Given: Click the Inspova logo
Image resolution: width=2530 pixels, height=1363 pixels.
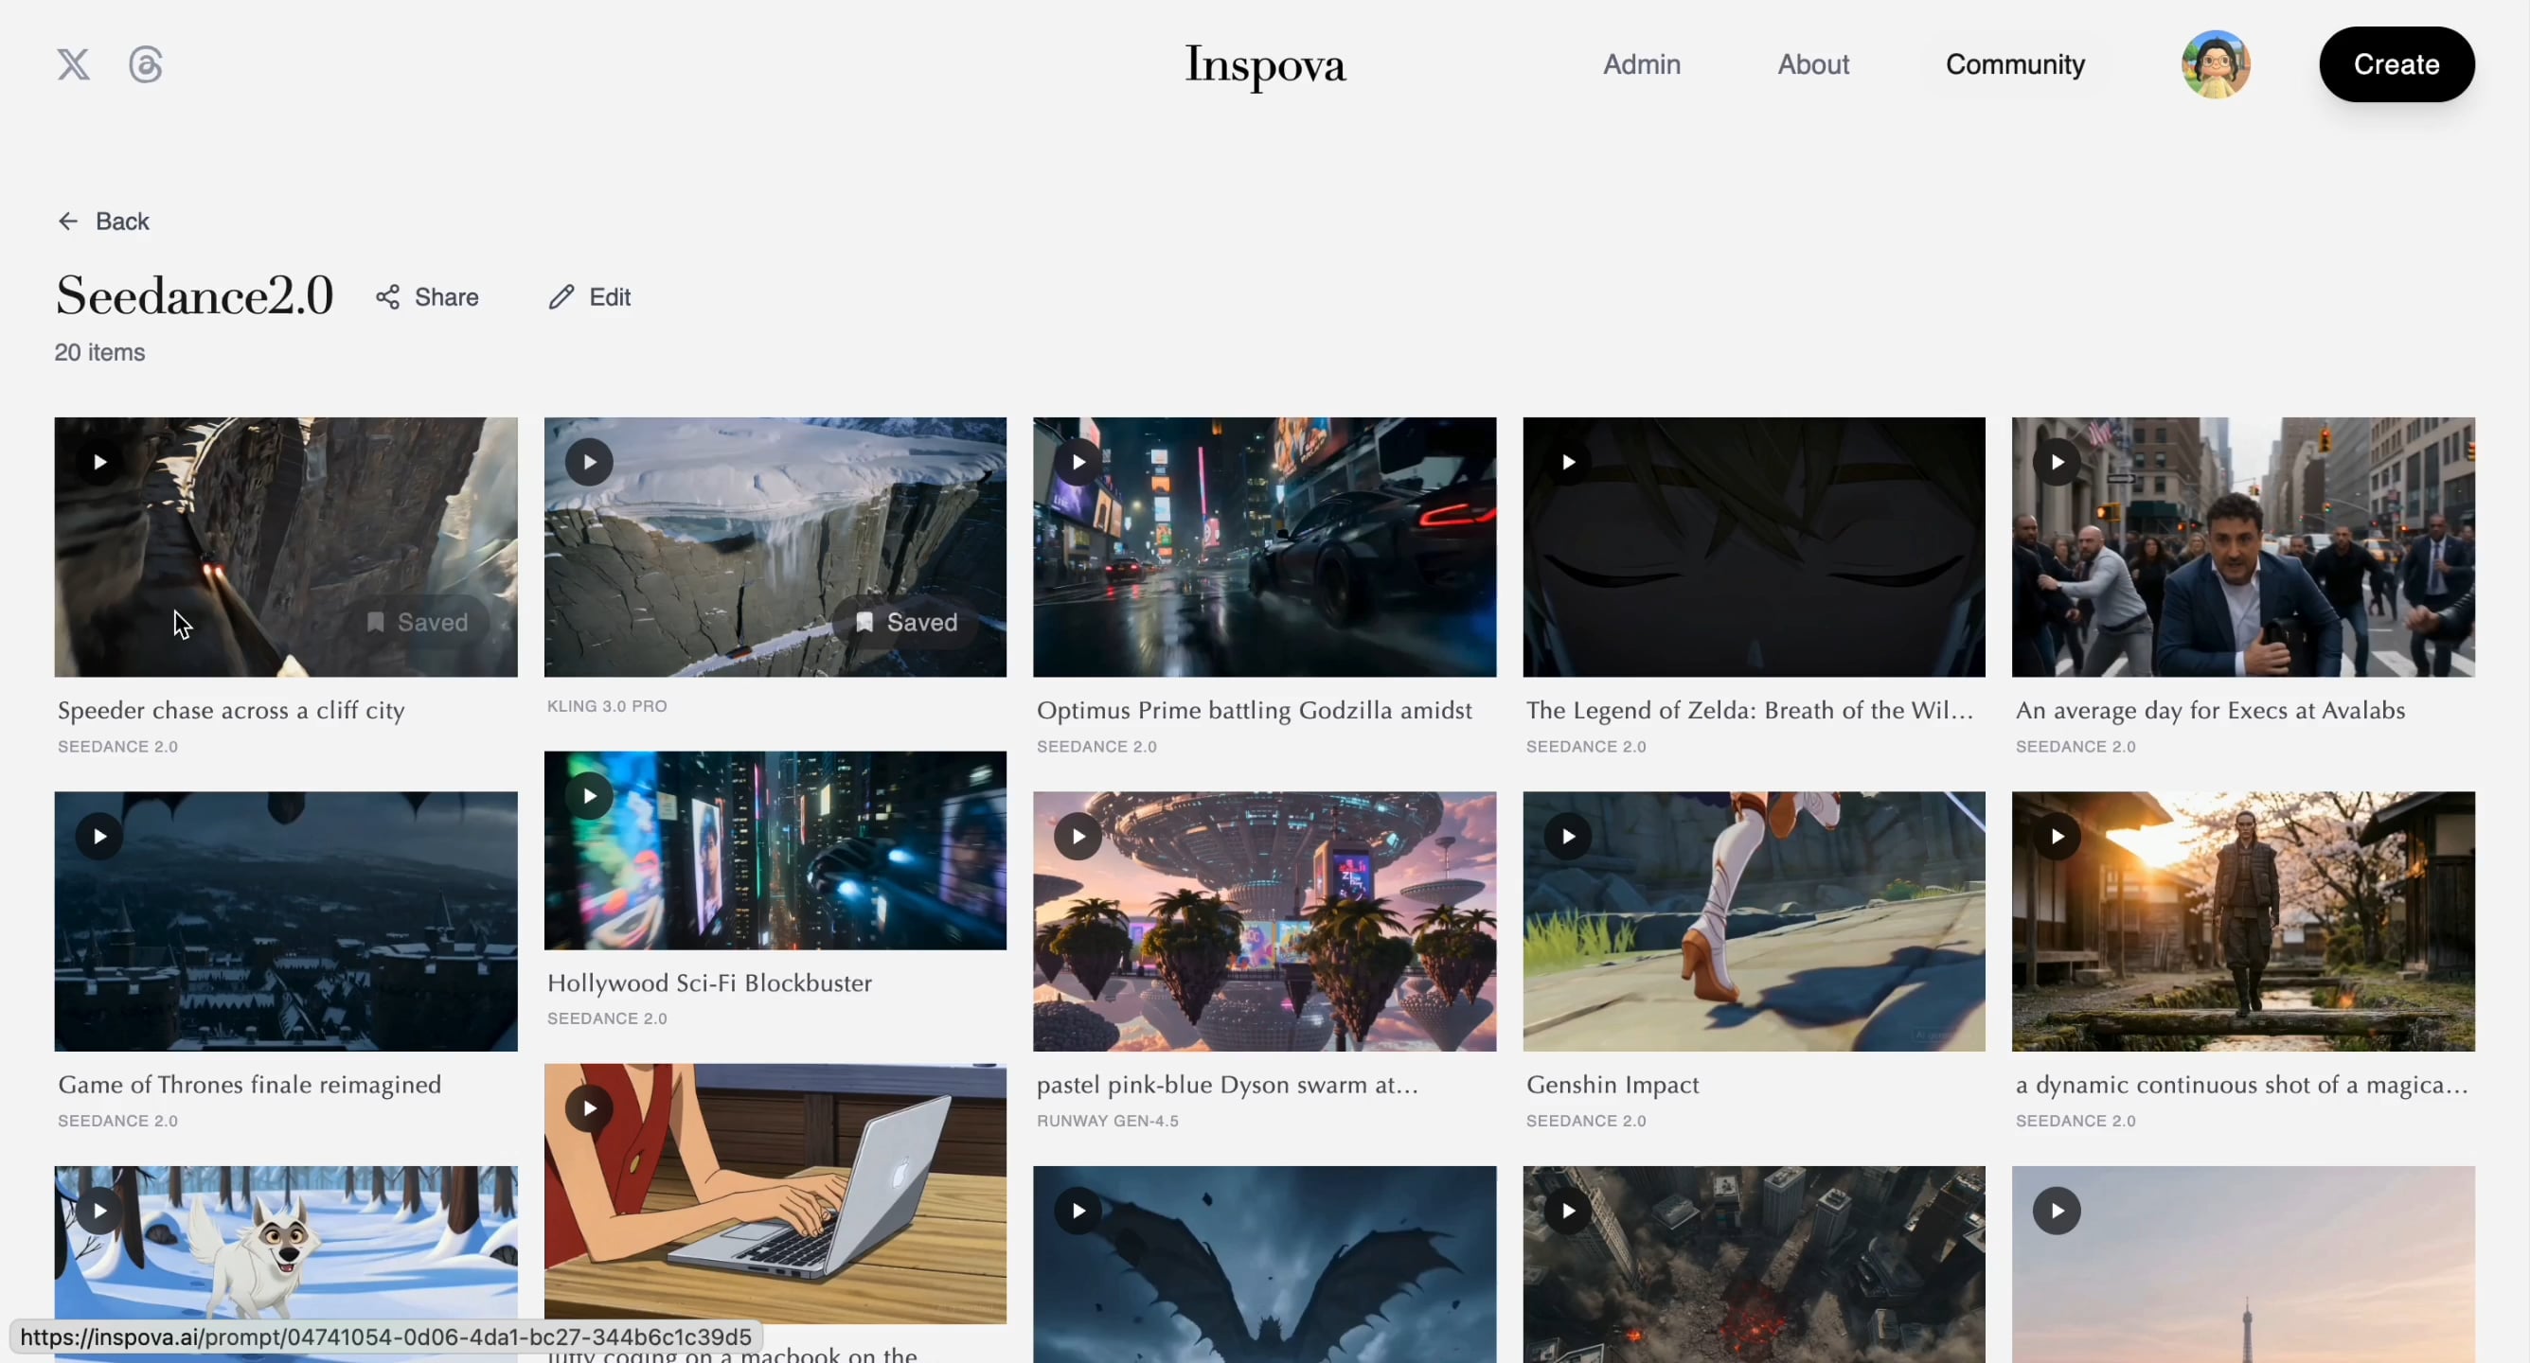Looking at the screenshot, I should (x=1264, y=67).
